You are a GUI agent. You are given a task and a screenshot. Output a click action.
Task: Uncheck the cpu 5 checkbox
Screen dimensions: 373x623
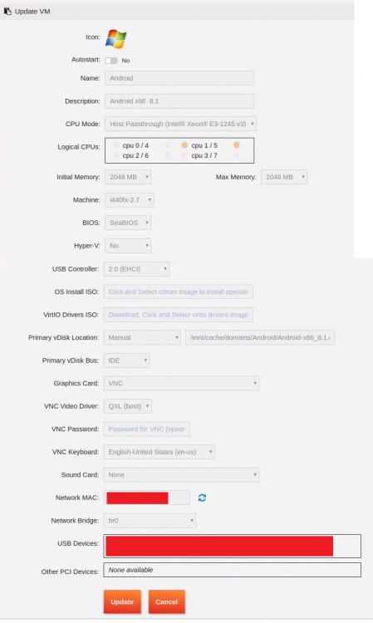click(237, 145)
